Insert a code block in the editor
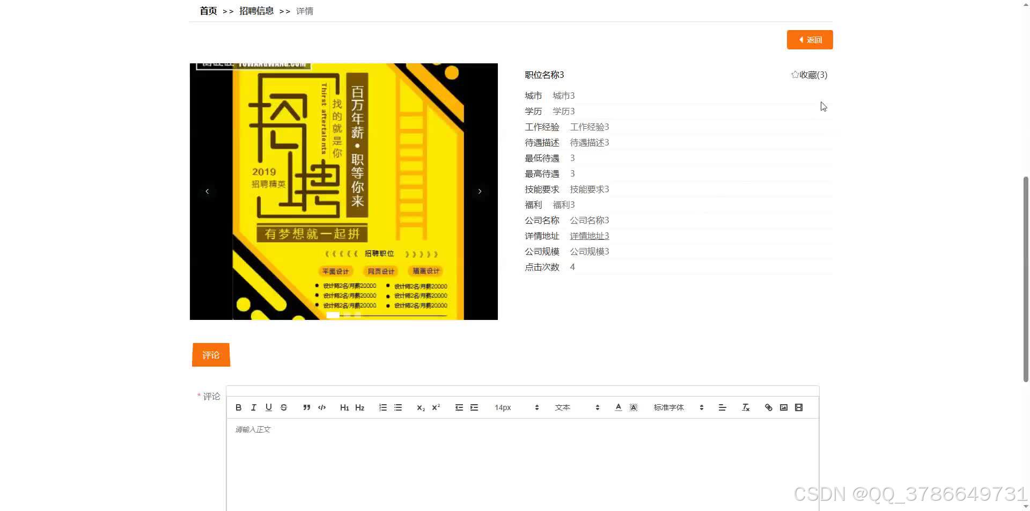Image resolution: width=1030 pixels, height=511 pixels. (x=322, y=407)
